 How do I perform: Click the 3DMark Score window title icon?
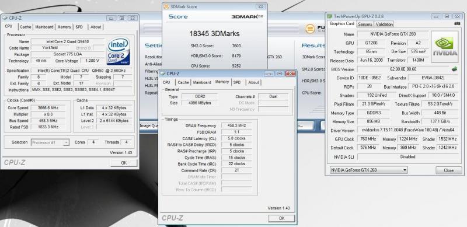click(x=166, y=6)
